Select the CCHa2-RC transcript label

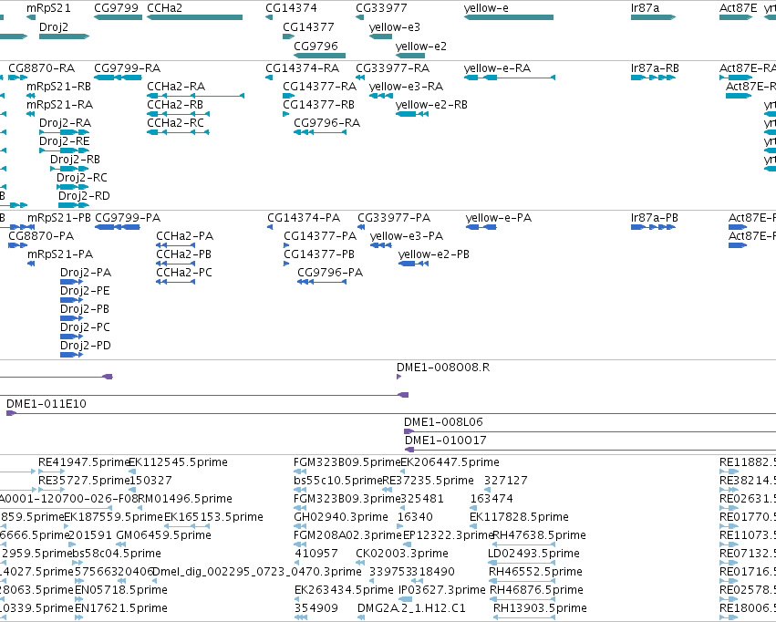pyautogui.click(x=175, y=123)
